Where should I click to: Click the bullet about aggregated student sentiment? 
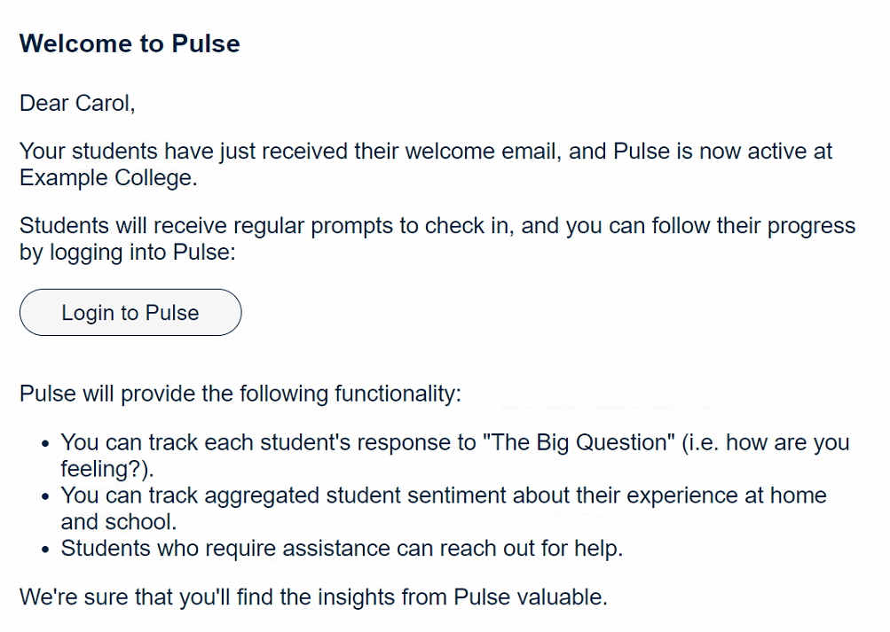[444, 509]
